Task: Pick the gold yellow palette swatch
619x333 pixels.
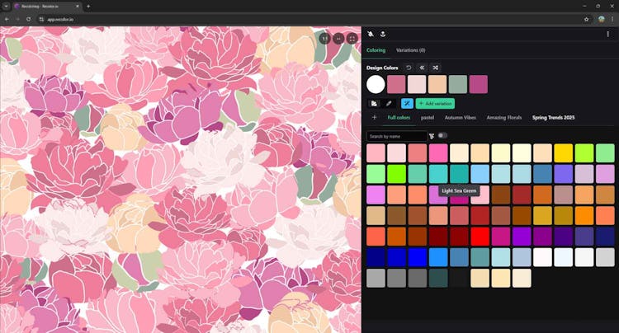Action: pyautogui.click(x=564, y=153)
